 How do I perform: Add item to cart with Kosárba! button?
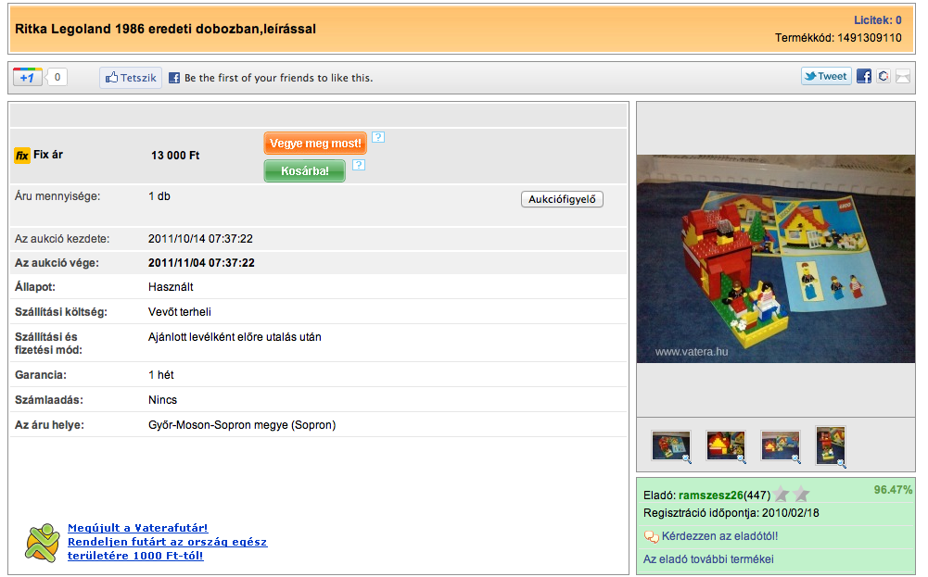click(304, 170)
